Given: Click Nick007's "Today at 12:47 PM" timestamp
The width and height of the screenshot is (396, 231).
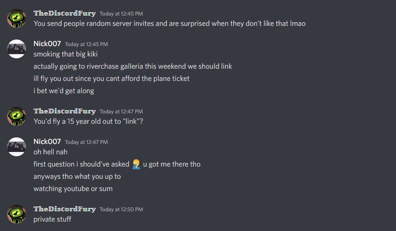Looking at the screenshot, I should (x=86, y=142).
